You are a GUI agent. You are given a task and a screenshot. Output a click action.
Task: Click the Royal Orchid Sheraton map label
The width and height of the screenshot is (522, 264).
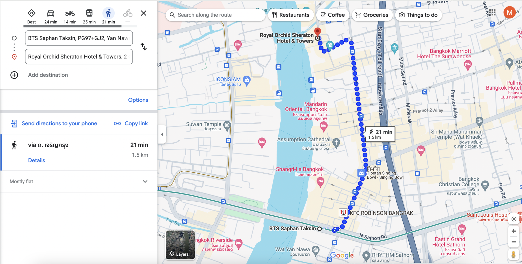pos(286,38)
